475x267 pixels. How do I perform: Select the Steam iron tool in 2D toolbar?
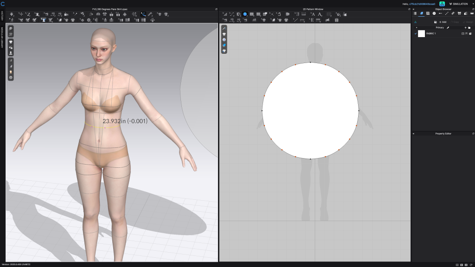pos(254,20)
